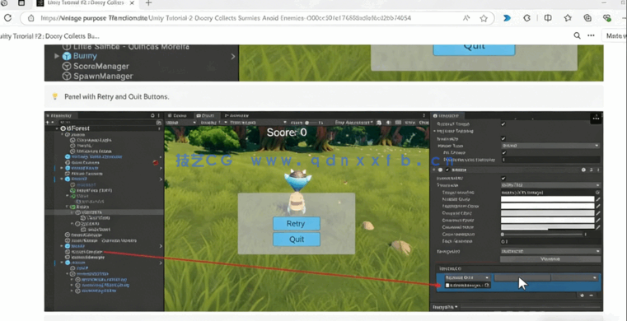Viewport: 627px width, 321px height.
Task: Open the split screen icon in browser toolbar
Action: pyautogui.click(x=548, y=18)
